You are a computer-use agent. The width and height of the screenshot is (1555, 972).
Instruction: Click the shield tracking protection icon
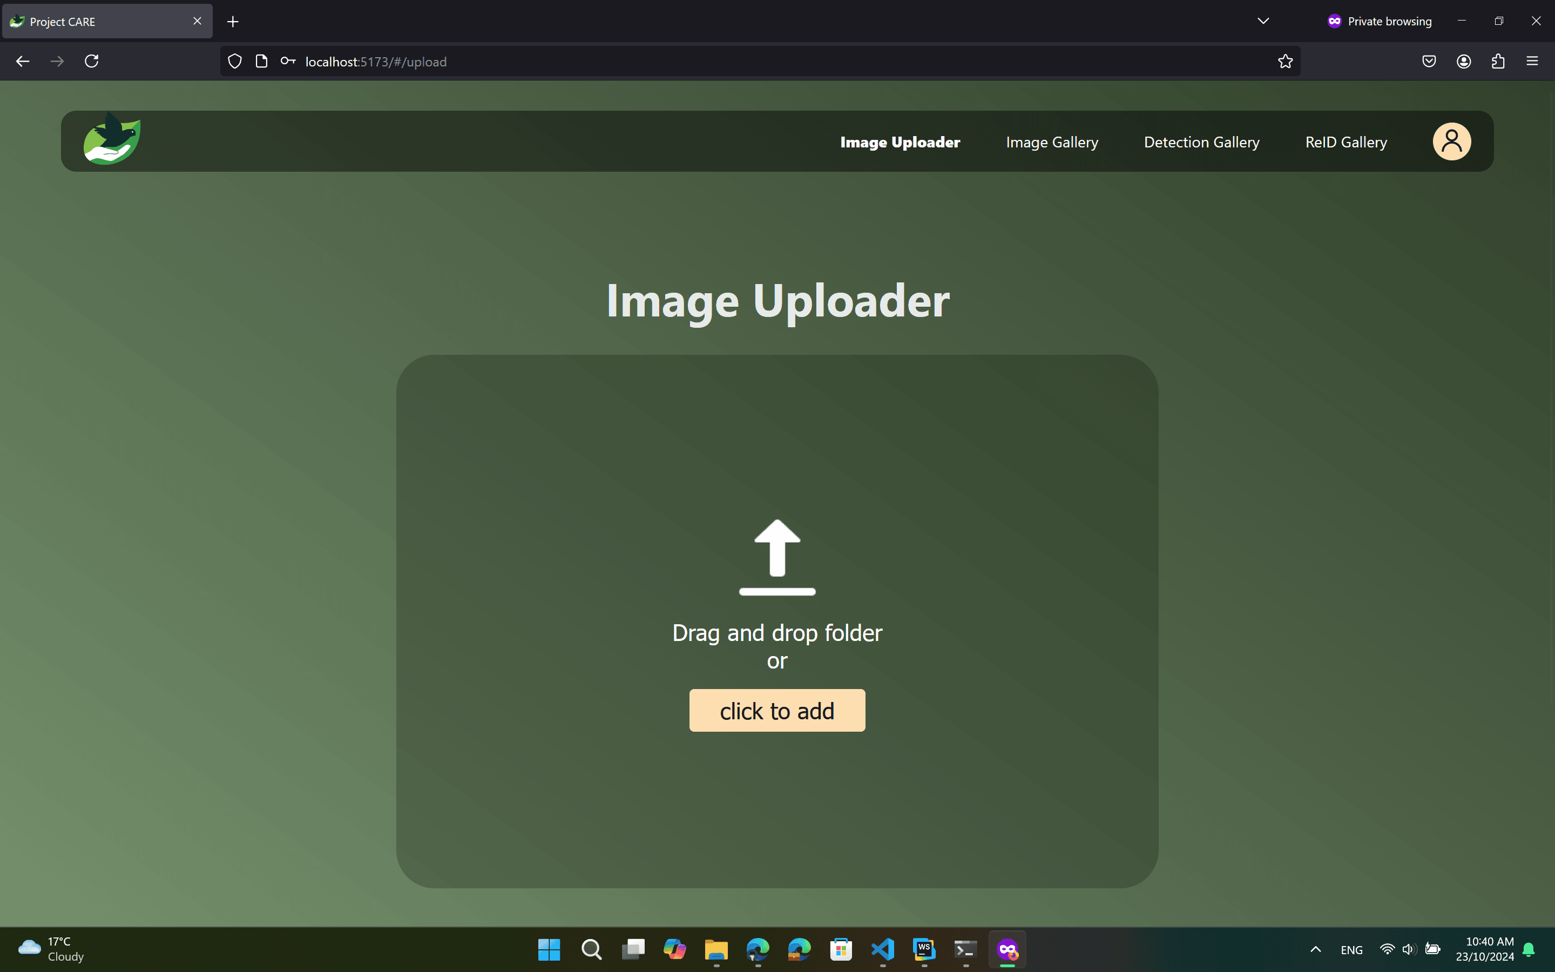(x=235, y=62)
